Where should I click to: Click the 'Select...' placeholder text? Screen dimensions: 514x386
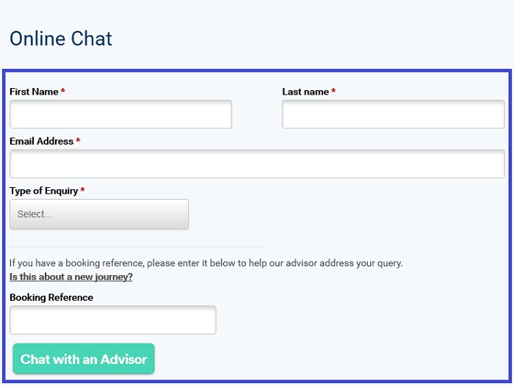tap(35, 214)
